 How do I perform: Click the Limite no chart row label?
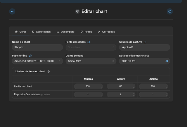23,86
